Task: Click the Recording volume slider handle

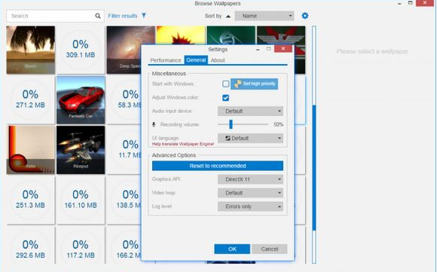Action: pos(231,124)
